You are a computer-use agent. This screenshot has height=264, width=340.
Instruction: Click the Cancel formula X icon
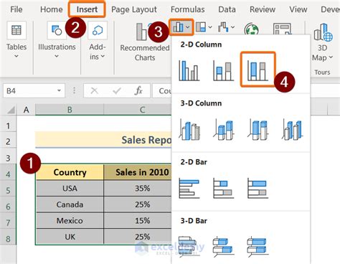click(x=95, y=91)
